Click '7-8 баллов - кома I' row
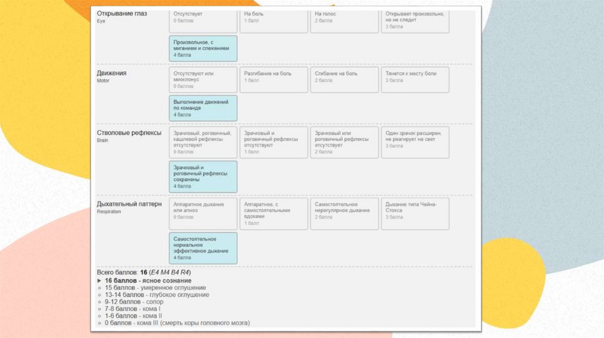This screenshot has height=338, width=604. pyautogui.click(x=133, y=309)
